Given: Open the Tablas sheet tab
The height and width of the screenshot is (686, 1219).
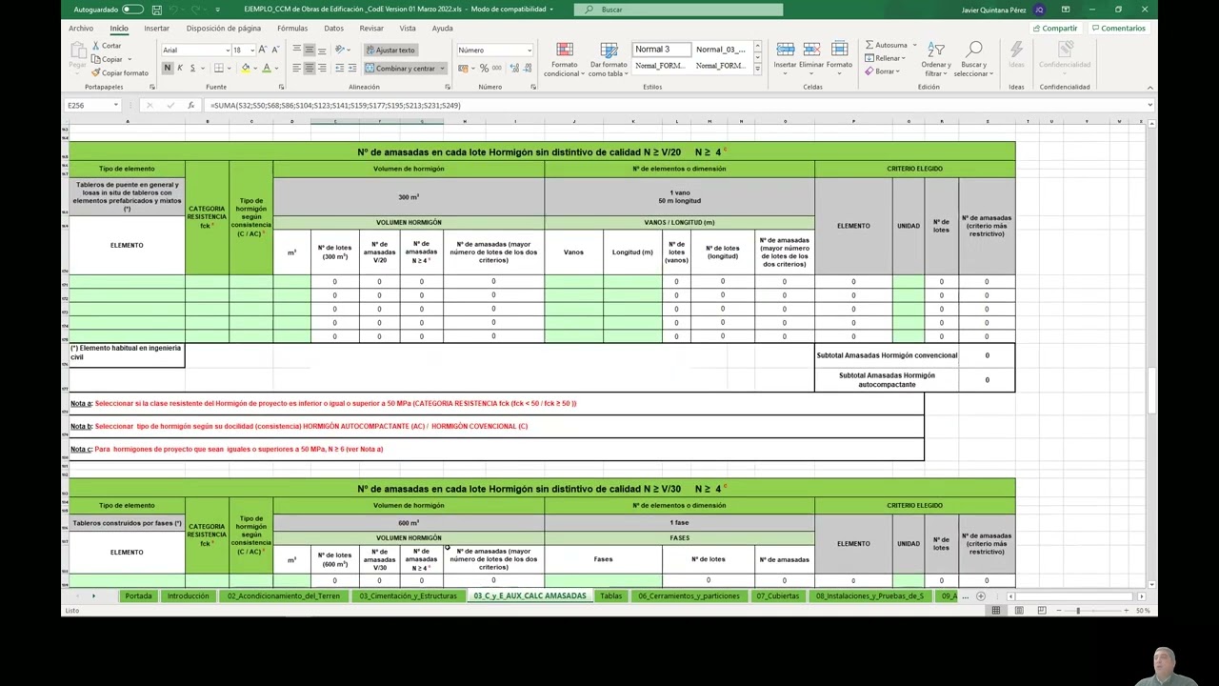Looking at the screenshot, I should click(610, 596).
